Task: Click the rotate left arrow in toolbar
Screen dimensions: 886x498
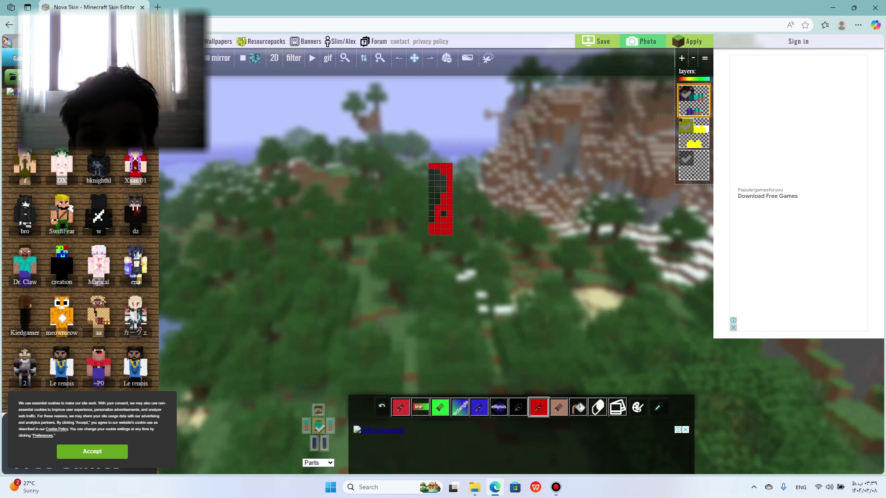Action: click(399, 58)
